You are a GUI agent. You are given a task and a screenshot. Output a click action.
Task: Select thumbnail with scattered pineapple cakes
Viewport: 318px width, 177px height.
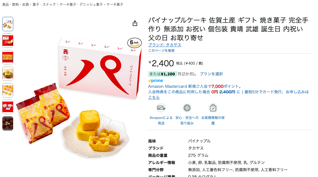(x=8, y=91)
